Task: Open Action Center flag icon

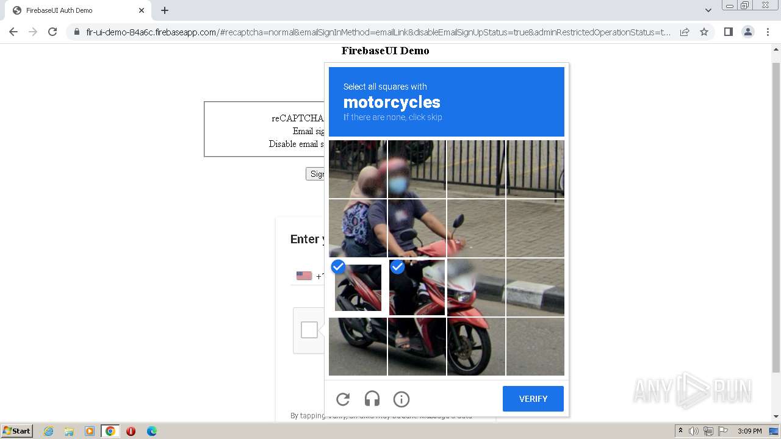Action: pyautogui.click(x=723, y=431)
